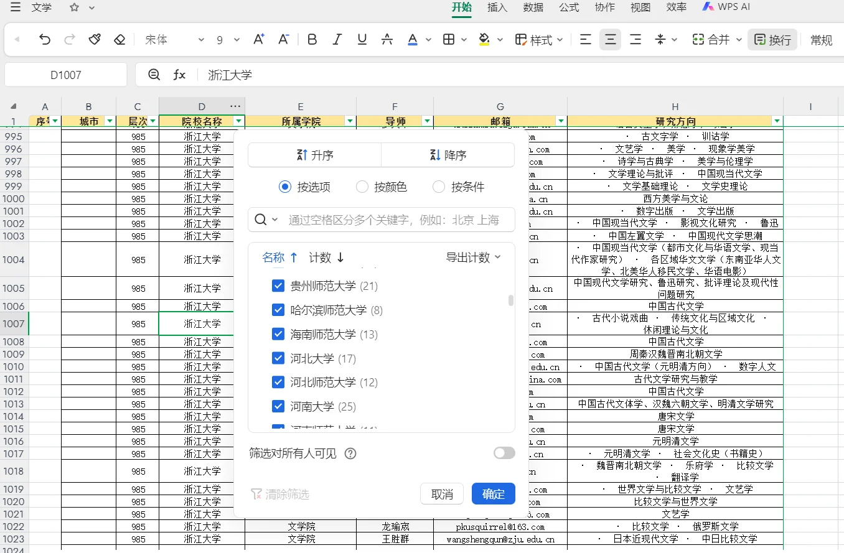Open WPS AI assistant
This screenshot has width=844, height=553.
pos(726,7)
